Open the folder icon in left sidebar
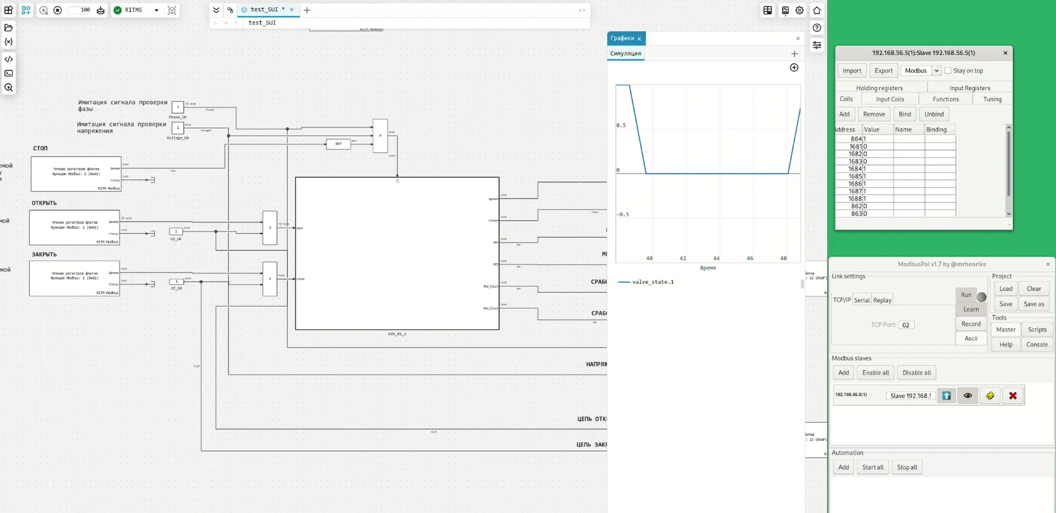Image resolution: width=1056 pixels, height=513 pixels. pyautogui.click(x=8, y=28)
